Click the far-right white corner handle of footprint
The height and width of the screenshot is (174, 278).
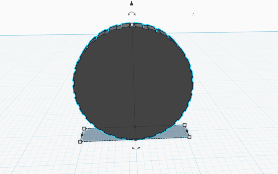pyautogui.click(x=185, y=125)
